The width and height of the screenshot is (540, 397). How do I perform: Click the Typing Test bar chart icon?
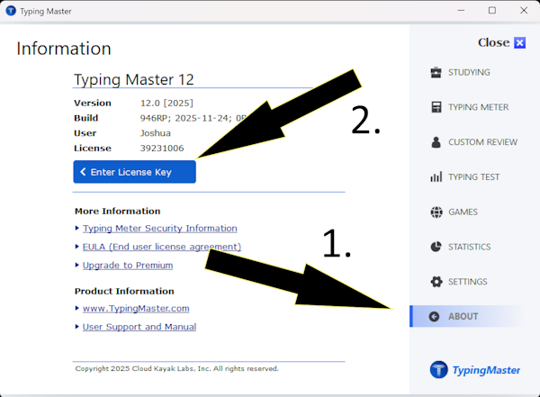436,176
